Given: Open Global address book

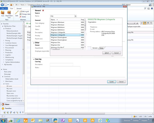Looking at the screenshot, I should click(x=12, y=79).
